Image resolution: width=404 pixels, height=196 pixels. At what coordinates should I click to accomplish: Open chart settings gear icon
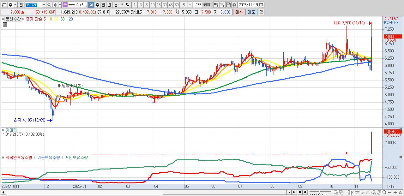point(234,5)
